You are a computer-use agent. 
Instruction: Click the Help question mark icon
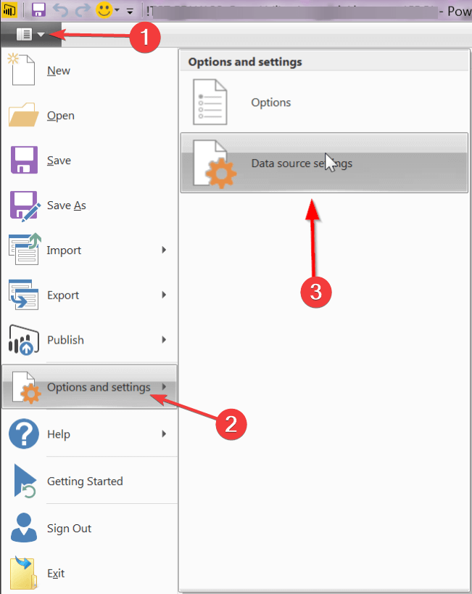click(x=24, y=434)
